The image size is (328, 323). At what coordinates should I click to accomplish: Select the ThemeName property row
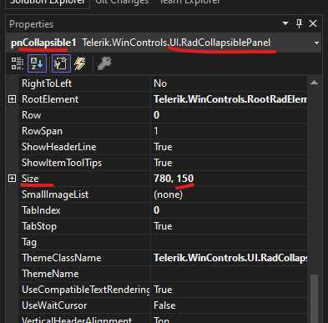163,274
